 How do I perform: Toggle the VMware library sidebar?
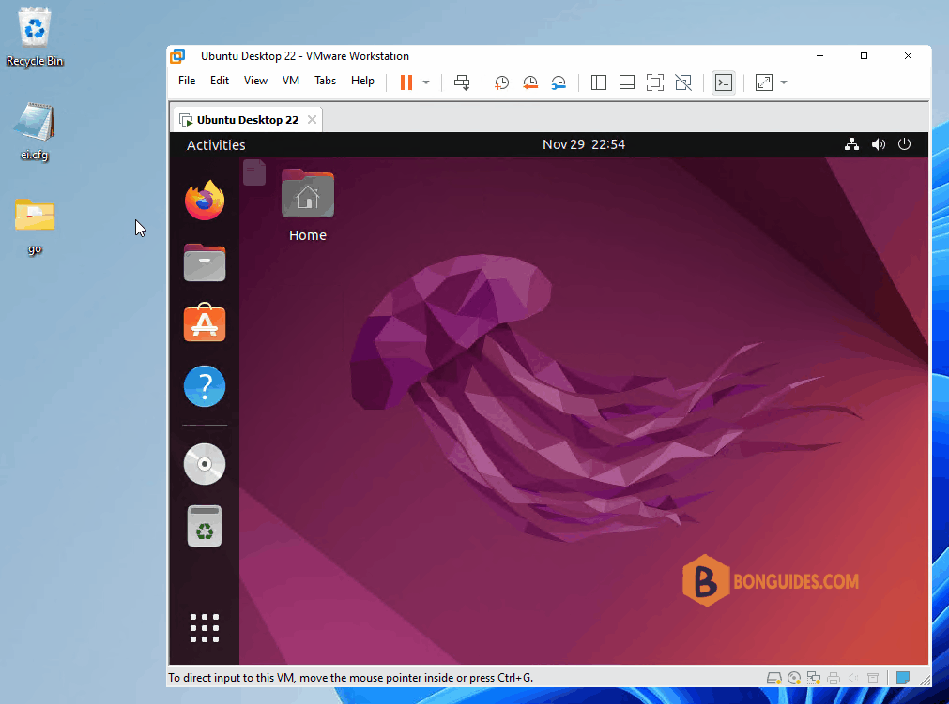pos(599,82)
